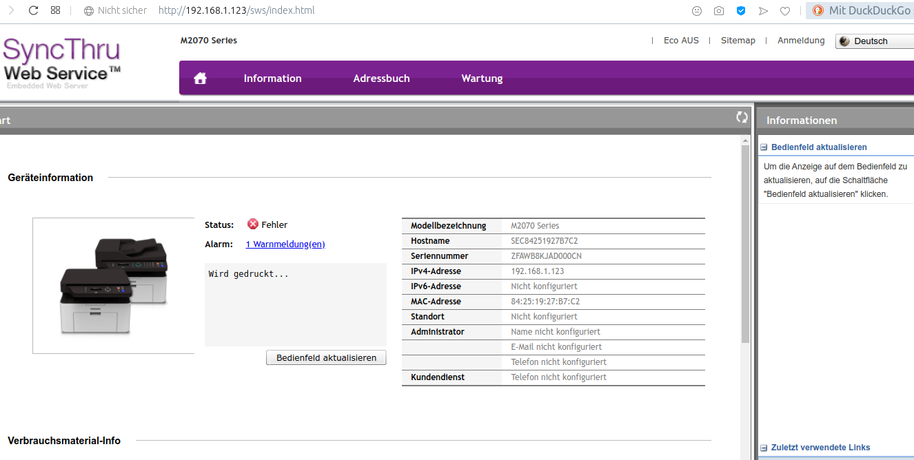Image resolution: width=914 pixels, height=460 pixels.
Task: Open the browser speed dial grid icon
Action: coord(56,10)
